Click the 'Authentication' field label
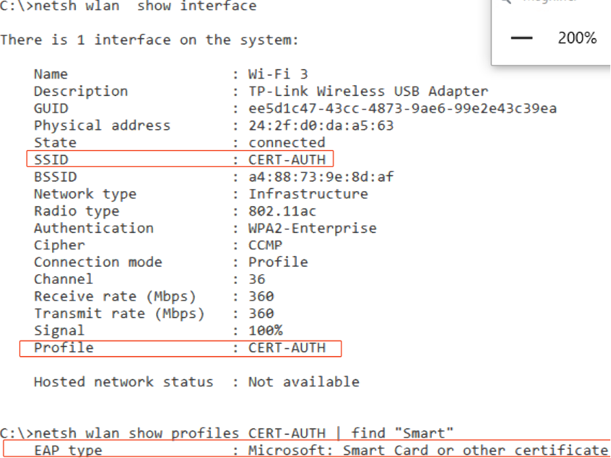 94,228
